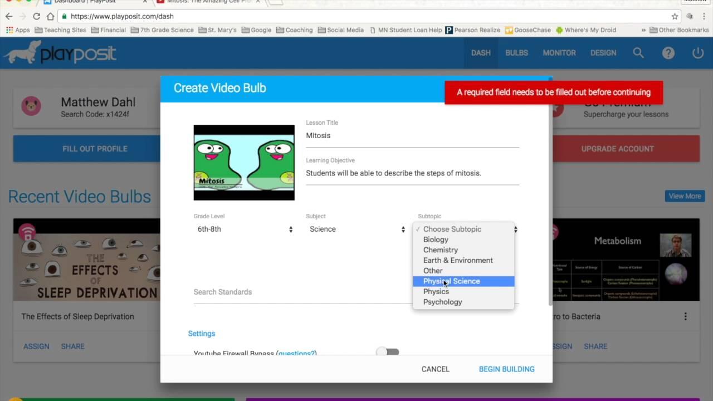
Task: Open the Apps grid shortcut
Action: 18,30
